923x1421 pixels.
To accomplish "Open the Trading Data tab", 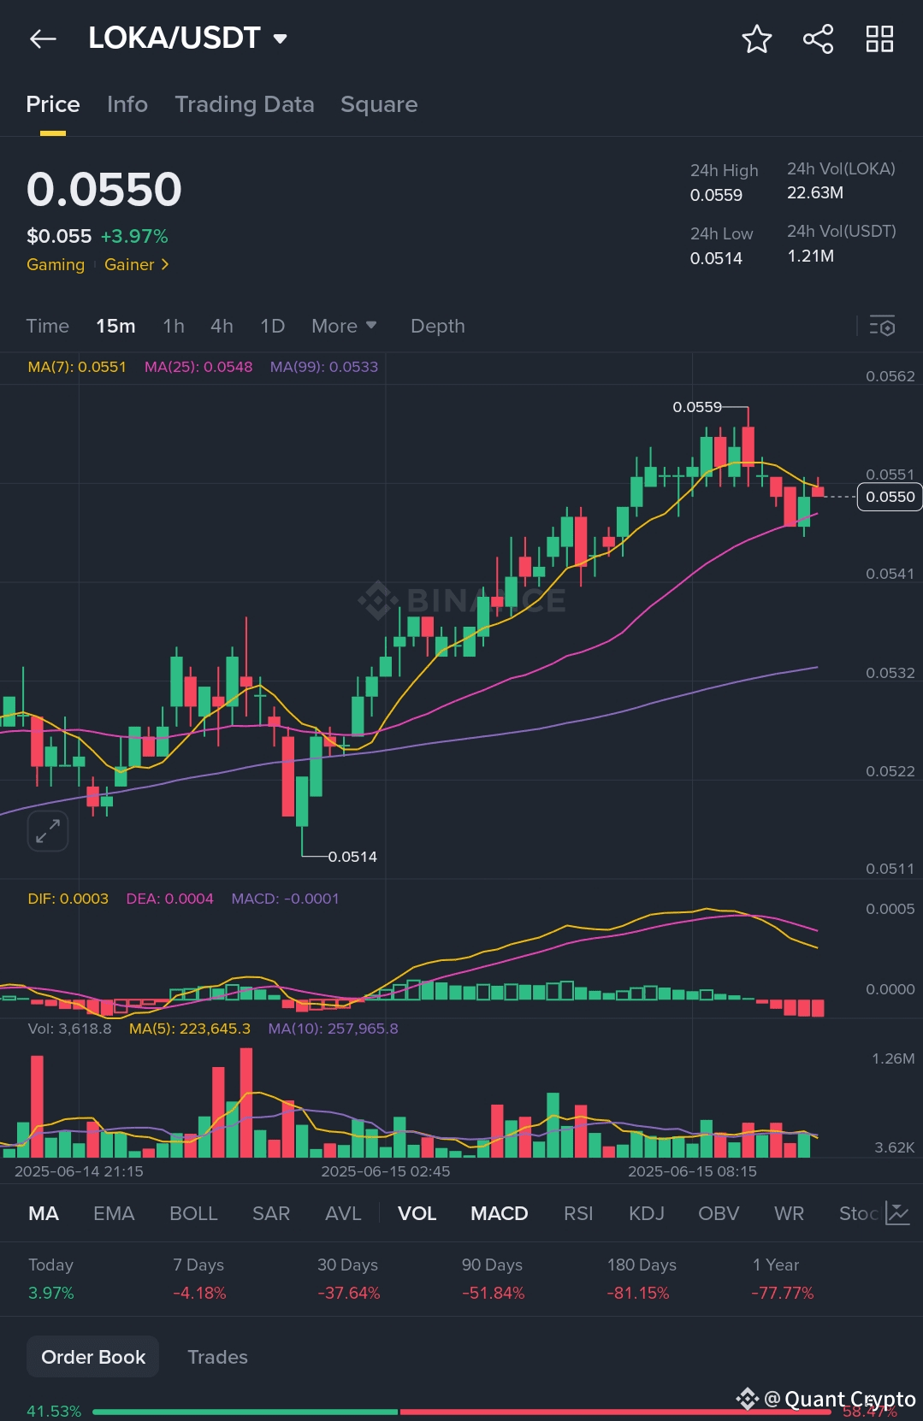I will tap(245, 104).
